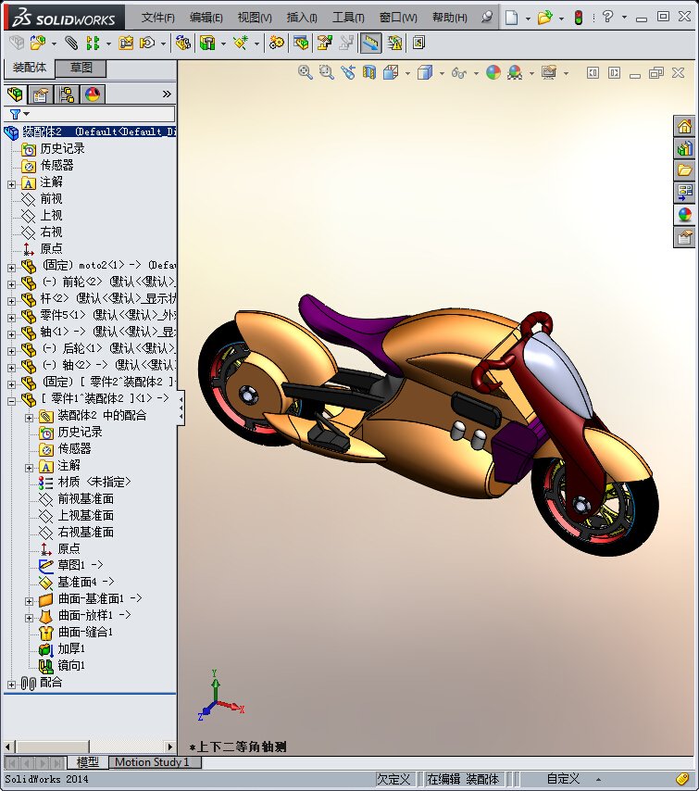
Task: Open Display Style dropdown arrow
Action: pyautogui.click(x=442, y=74)
